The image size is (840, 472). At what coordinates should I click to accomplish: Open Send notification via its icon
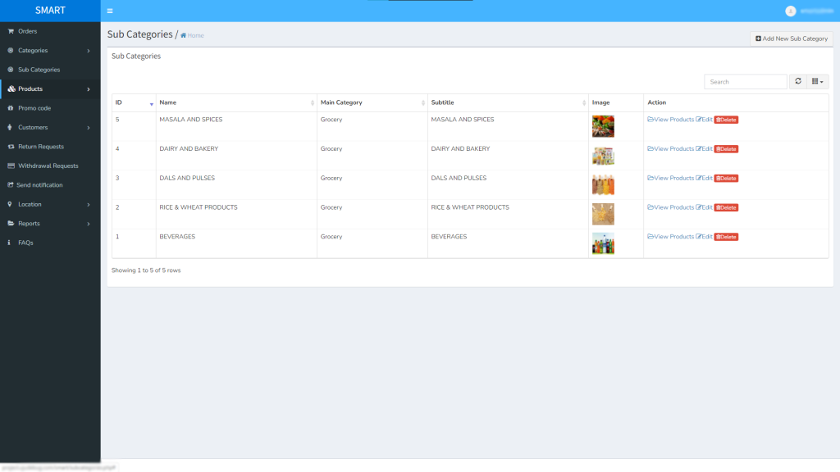[x=11, y=184]
